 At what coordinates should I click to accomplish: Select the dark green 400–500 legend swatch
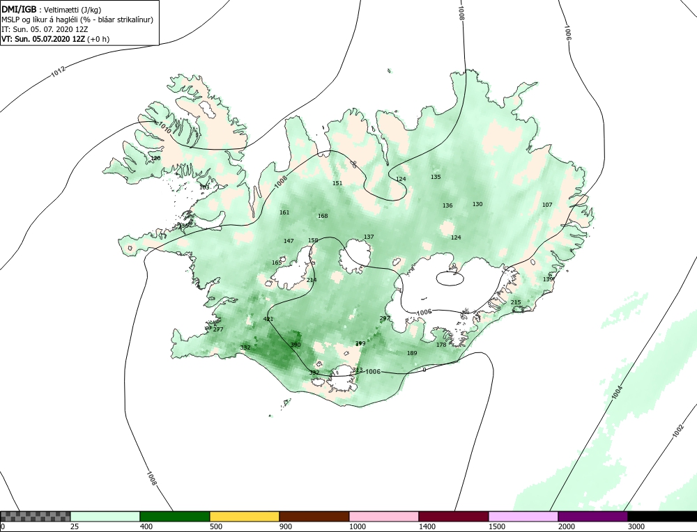click(x=175, y=516)
